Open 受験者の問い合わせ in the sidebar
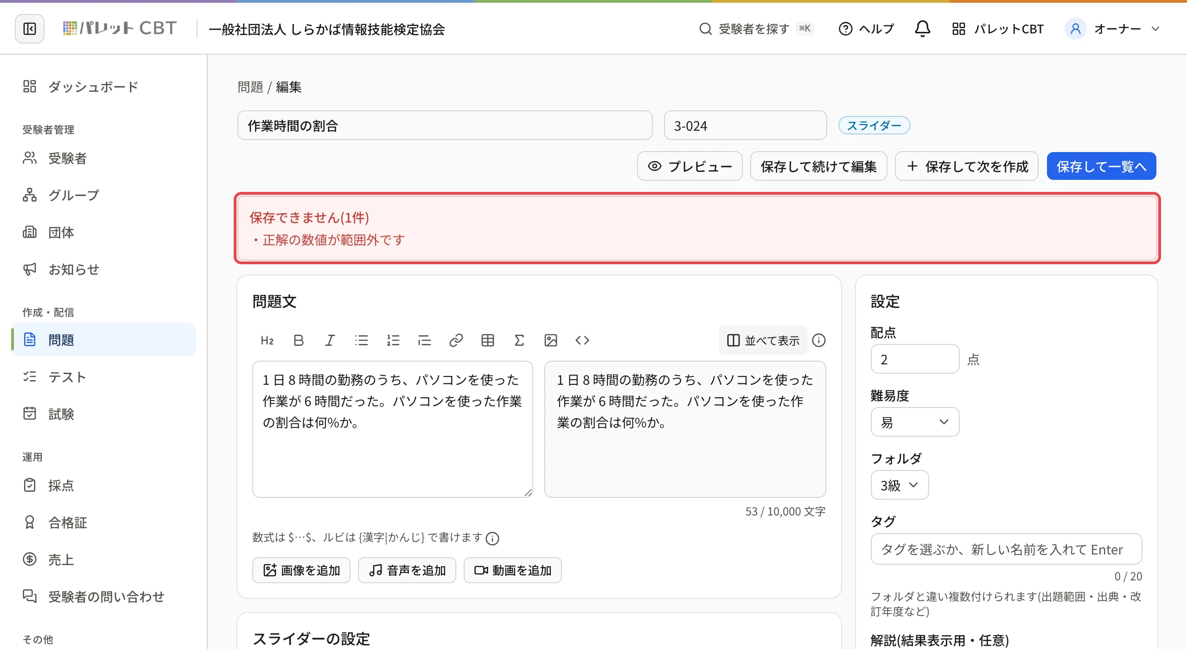The image size is (1187, 649). 103,597
